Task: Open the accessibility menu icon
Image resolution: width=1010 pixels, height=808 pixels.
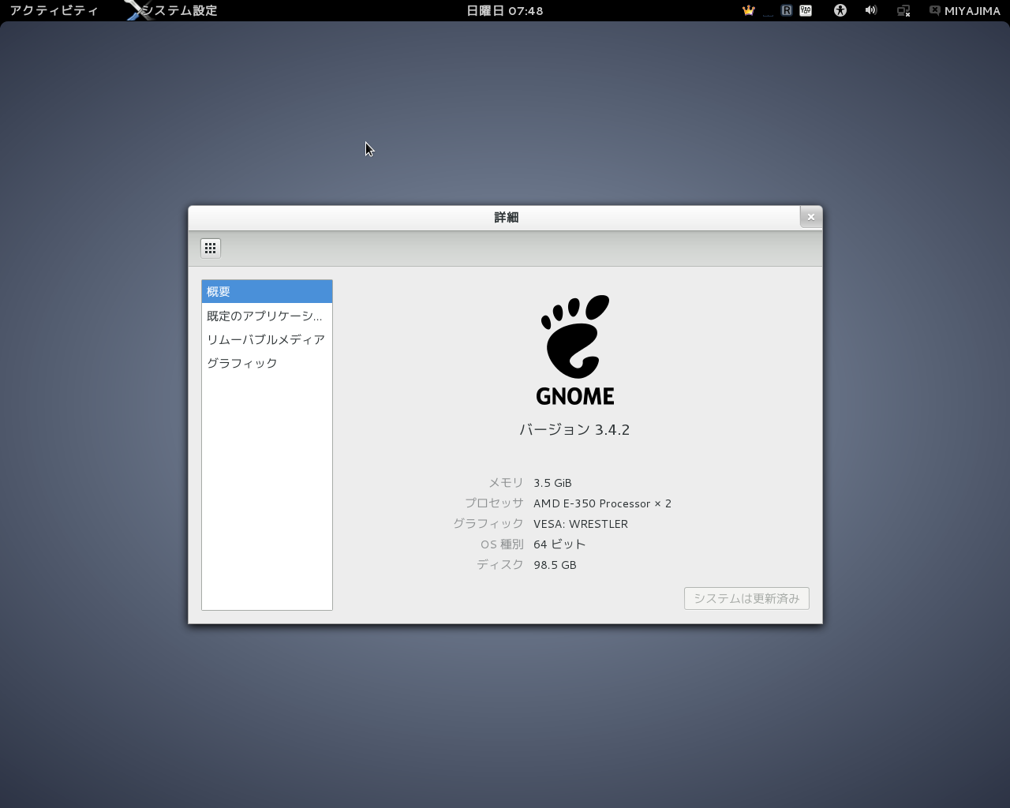Action: coord(840,10)
